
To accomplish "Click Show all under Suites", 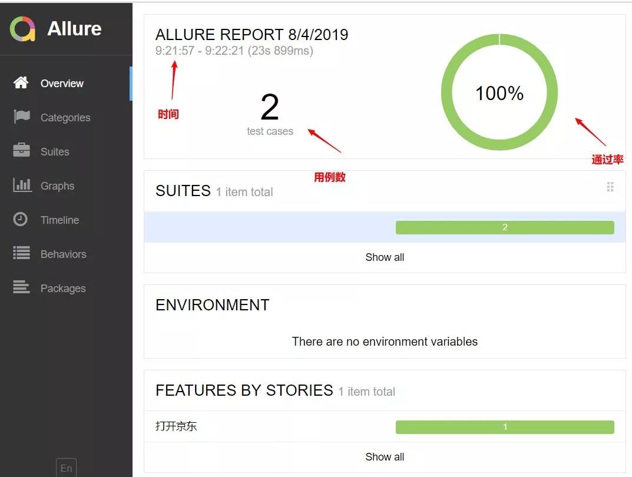I will click(x=385, y=257).
